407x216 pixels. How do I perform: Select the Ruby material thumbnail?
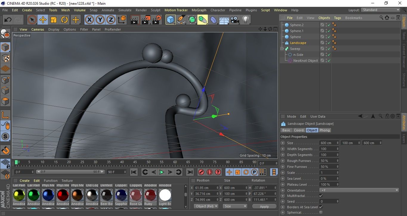point(151,195)
